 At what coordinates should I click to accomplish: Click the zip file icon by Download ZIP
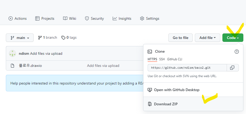pos(150,104)
